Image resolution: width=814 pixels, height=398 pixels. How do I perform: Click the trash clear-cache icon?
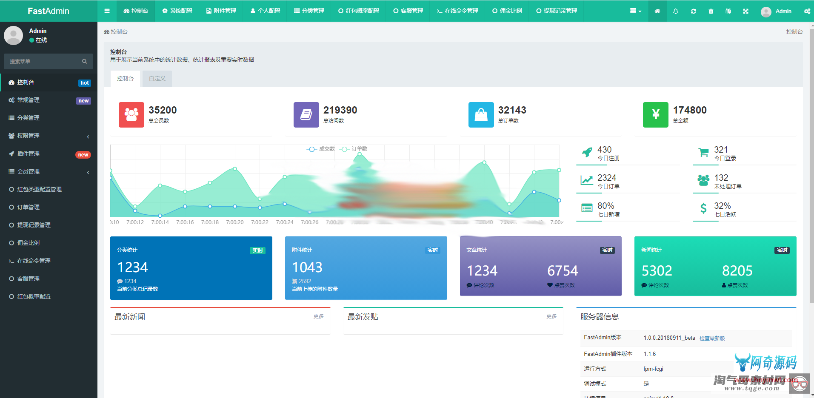(x=711, y=11)
